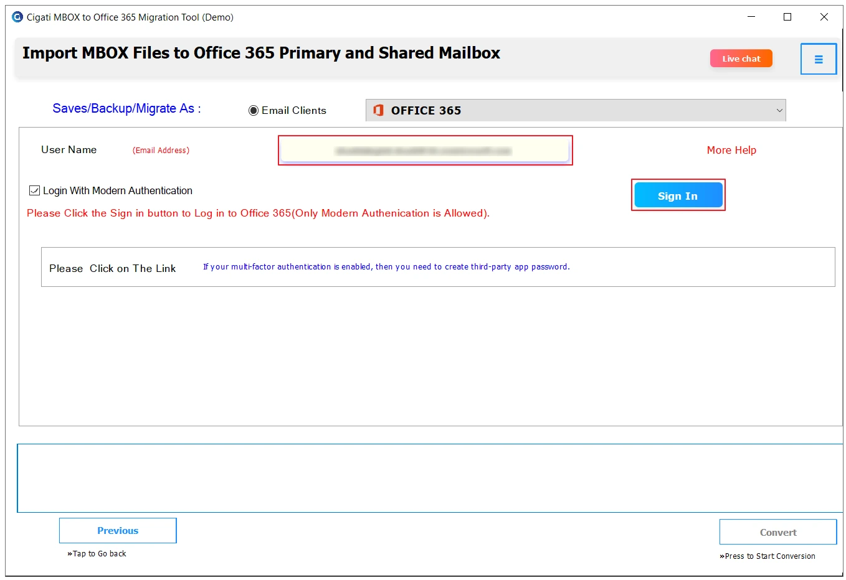846x580 pixels.
Task: Focus the User Name email field
Action: (x=425, y=151)
